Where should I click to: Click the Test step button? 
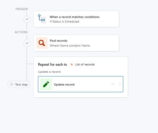[19, 84]
